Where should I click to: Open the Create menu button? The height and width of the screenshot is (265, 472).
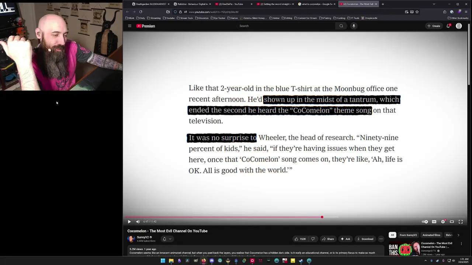pyautogui.click(x=434, y=26)
